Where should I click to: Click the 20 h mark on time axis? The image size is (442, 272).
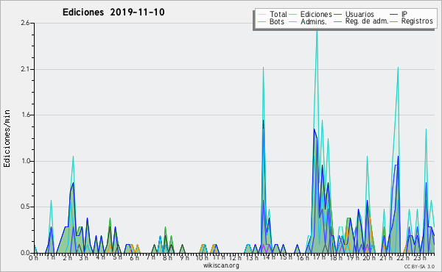[369, 257]
